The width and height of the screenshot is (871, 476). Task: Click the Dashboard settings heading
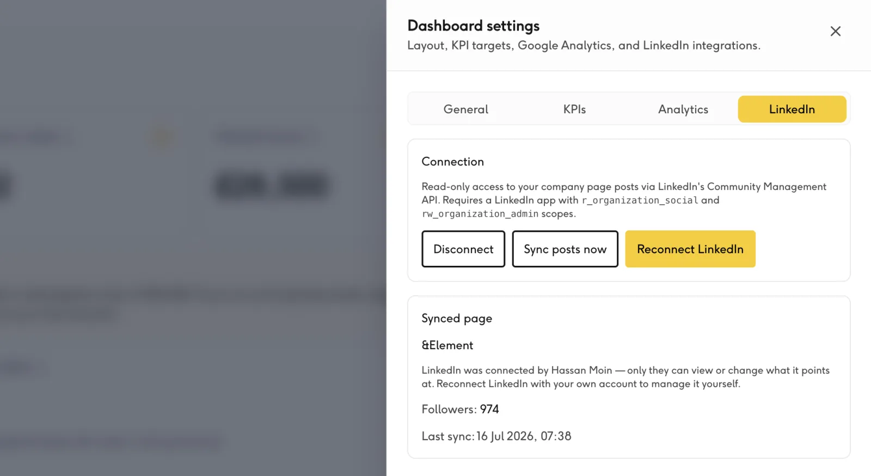click(474, 26)
